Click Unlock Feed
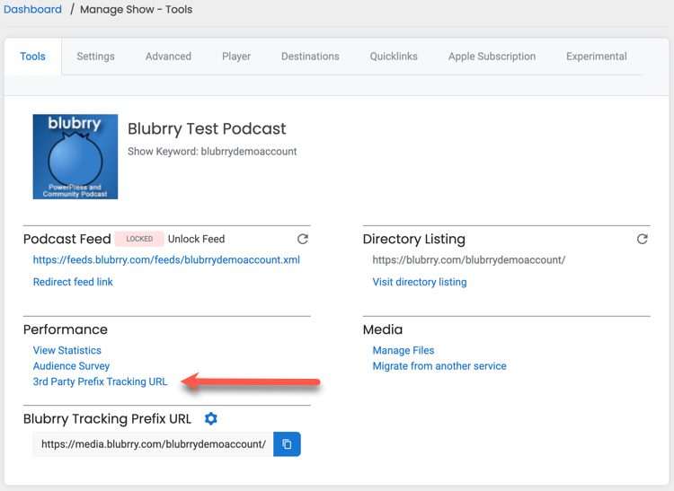Viewport: 674px width, 491px height. pyautogui.click(x=196, y=239)
